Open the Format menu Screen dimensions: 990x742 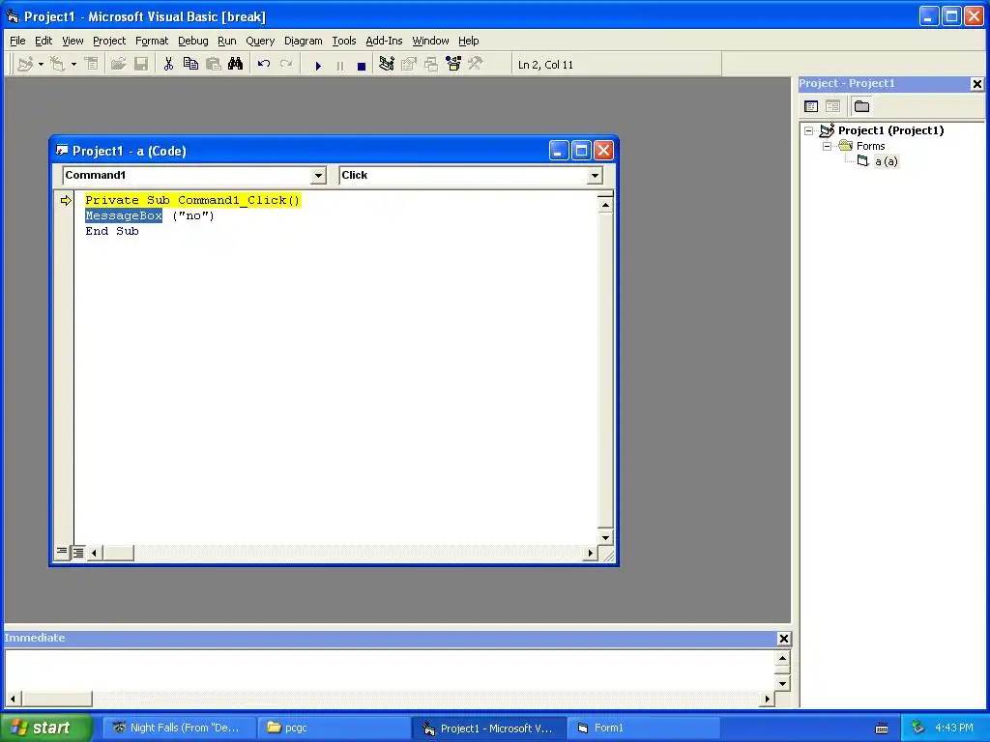point(152,41)
